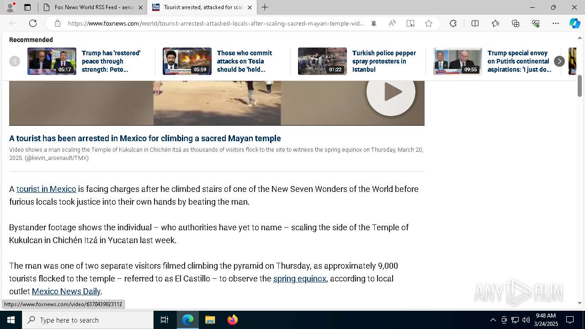
Task: Open volume control tray icon
Action: [x=526, y=320]
